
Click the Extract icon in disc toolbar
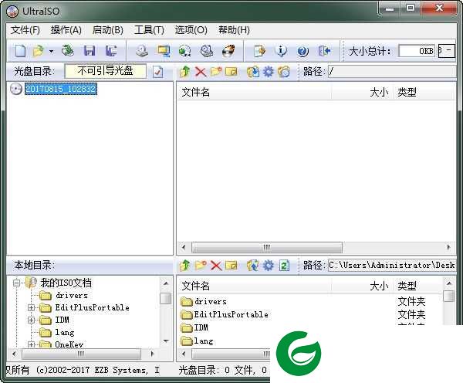pos(253,72)
